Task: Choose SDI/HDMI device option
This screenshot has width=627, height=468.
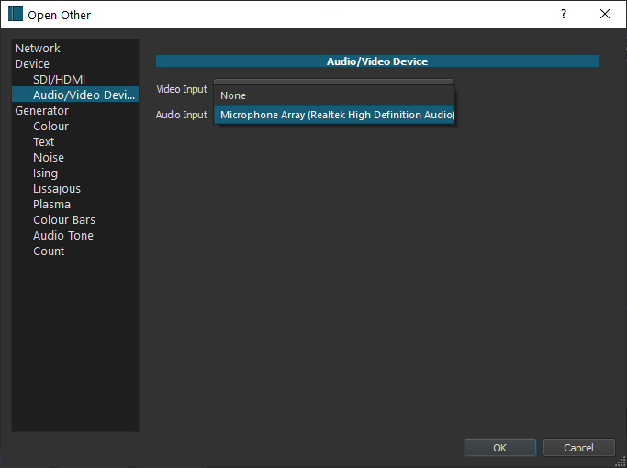Action: 59,80
